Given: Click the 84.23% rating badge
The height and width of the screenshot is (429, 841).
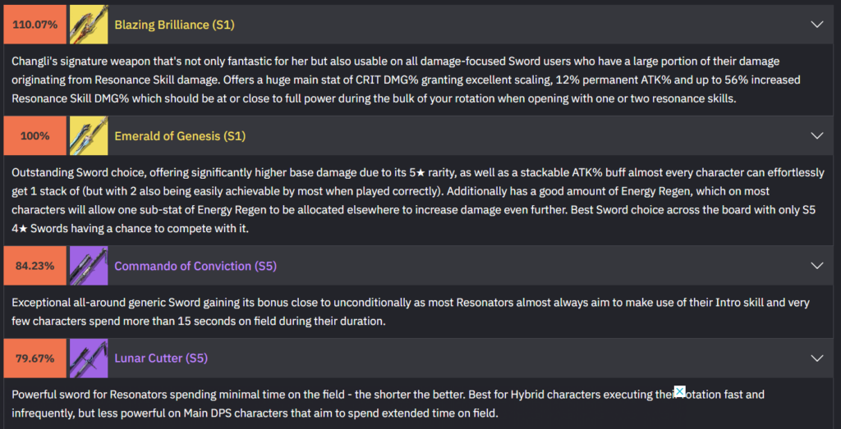Looking at the screenshot, I should (x=35, y=266).
